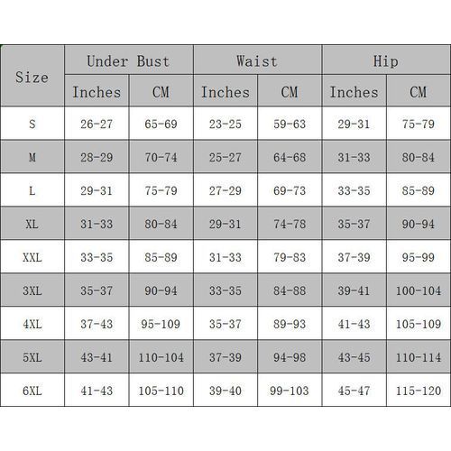
Task: Click the Waist header cell
Action: (257, 60)
